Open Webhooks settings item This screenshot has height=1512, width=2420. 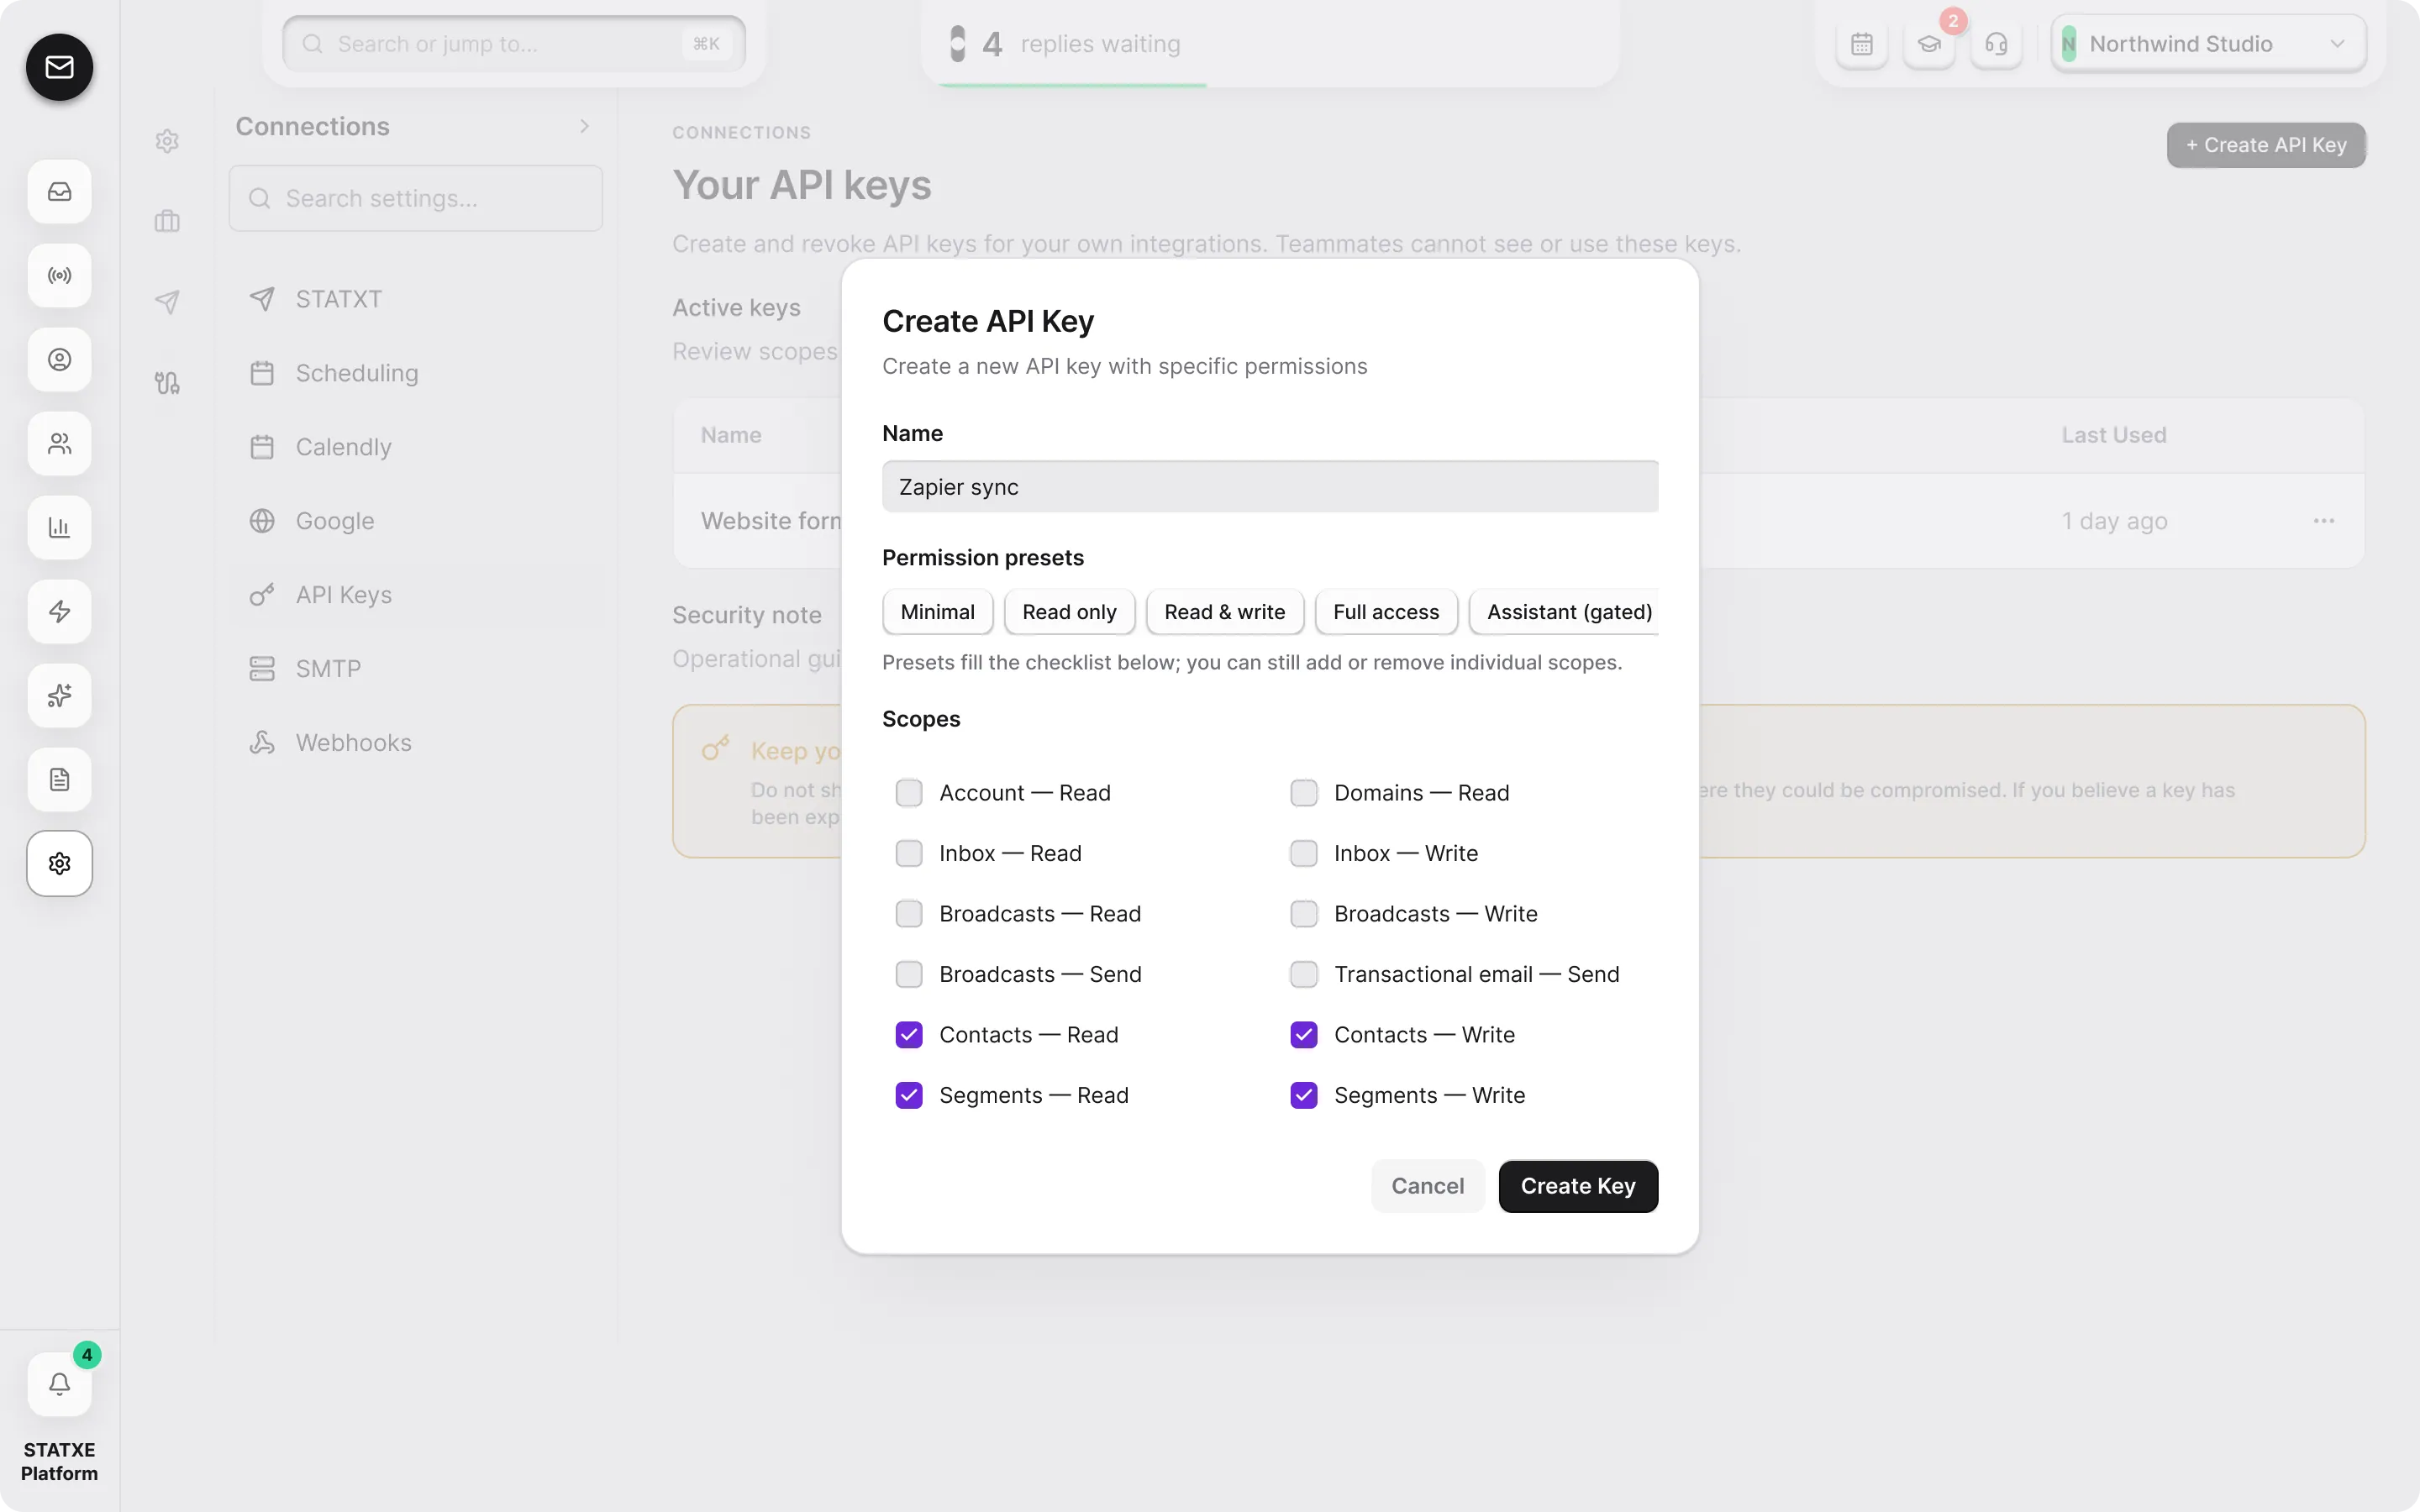pyautogui.click(x=416, y=743)
